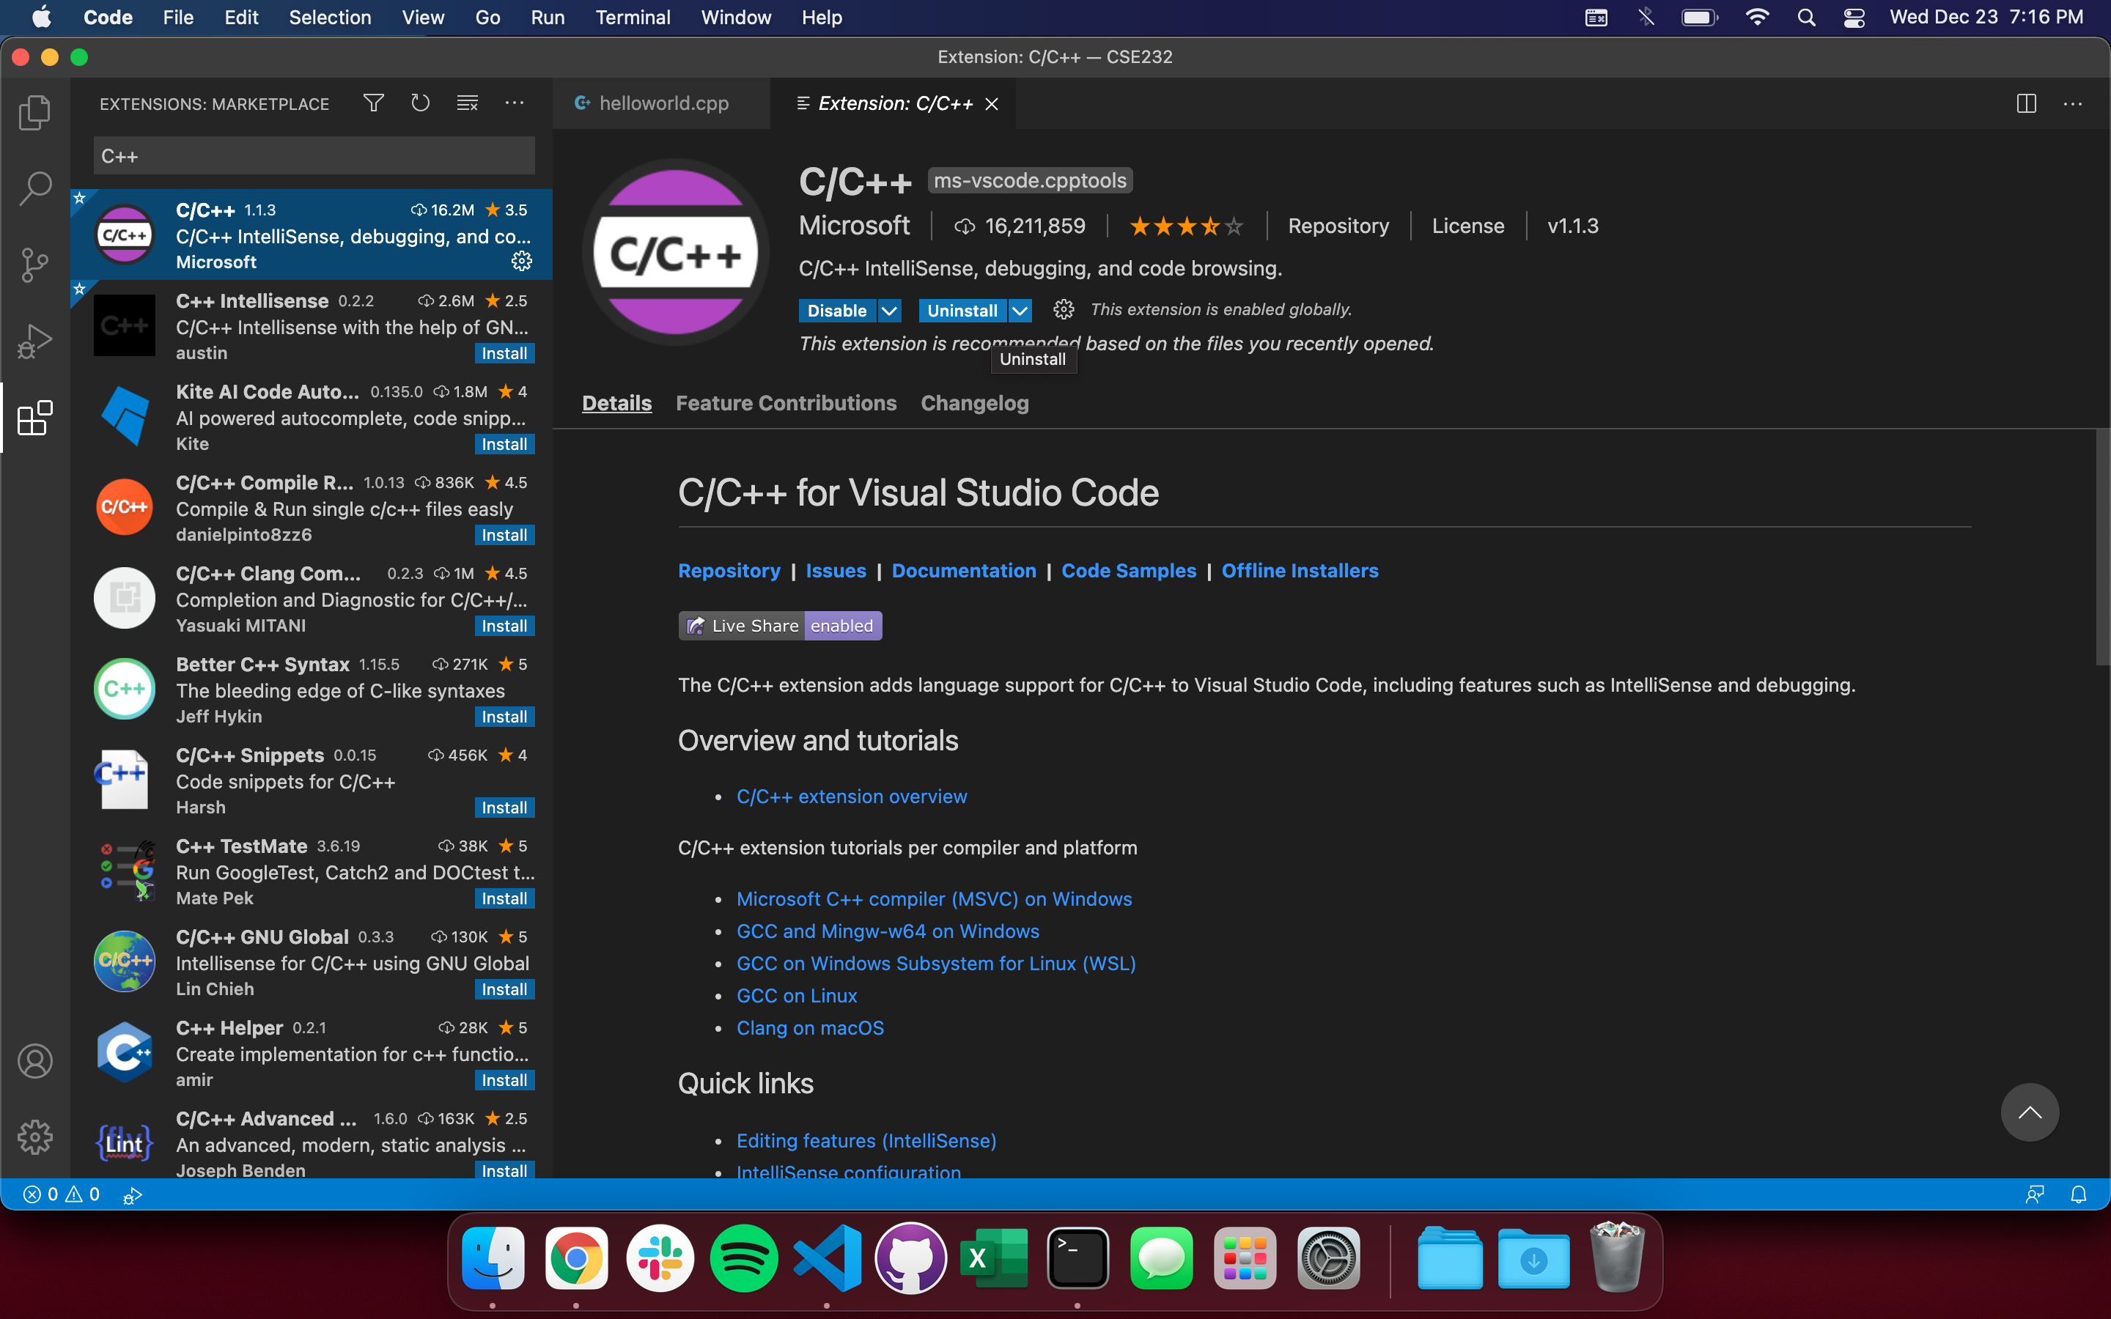This screenshot has height=1319, width=2111.
Task: Click the extensions search field
Action: tap(314, 156)
